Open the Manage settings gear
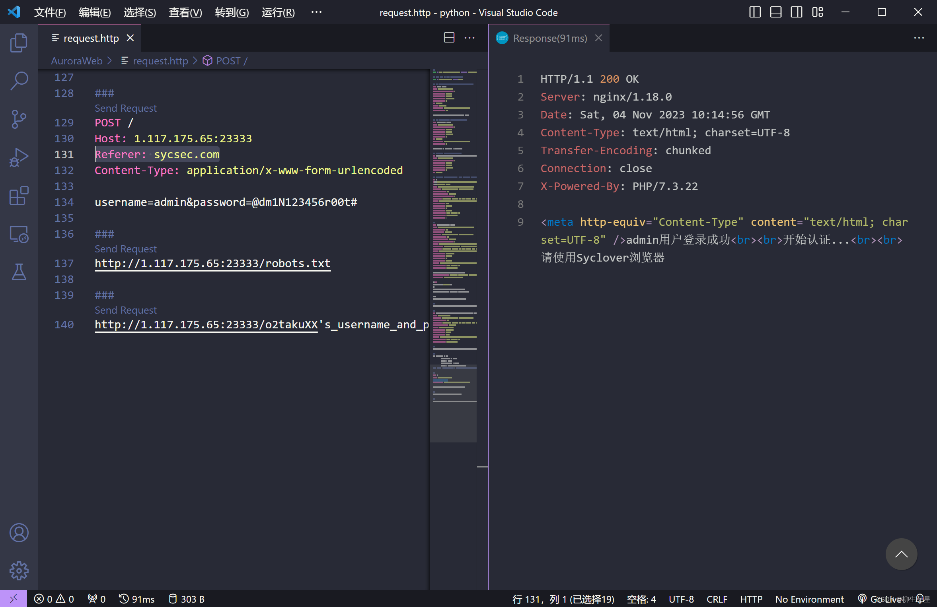 19,571
